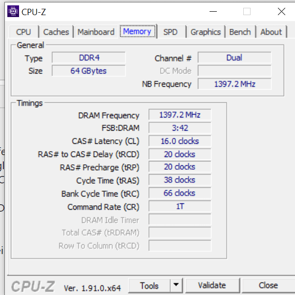Click the empty DRAM Idle Timer field
Screen dimensions: 295x295
tap(180, 219)
